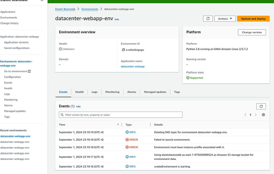Screen dimensions: 274x174
Task: Click Info link next to Events heading
Action: tap(78, 107)
